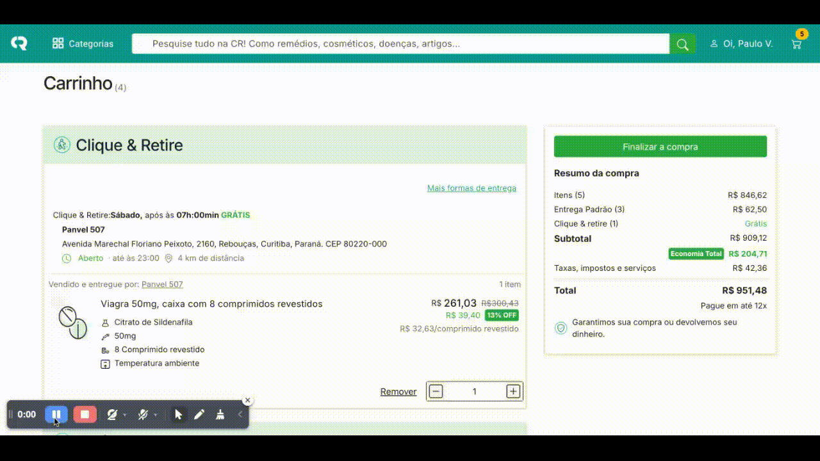Click the Subtotal R$ 909,12 value
This screenshot has width=820, height=461.
point(748,238)
